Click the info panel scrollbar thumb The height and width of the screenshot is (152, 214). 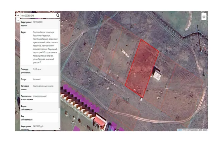tap(59, 80)
